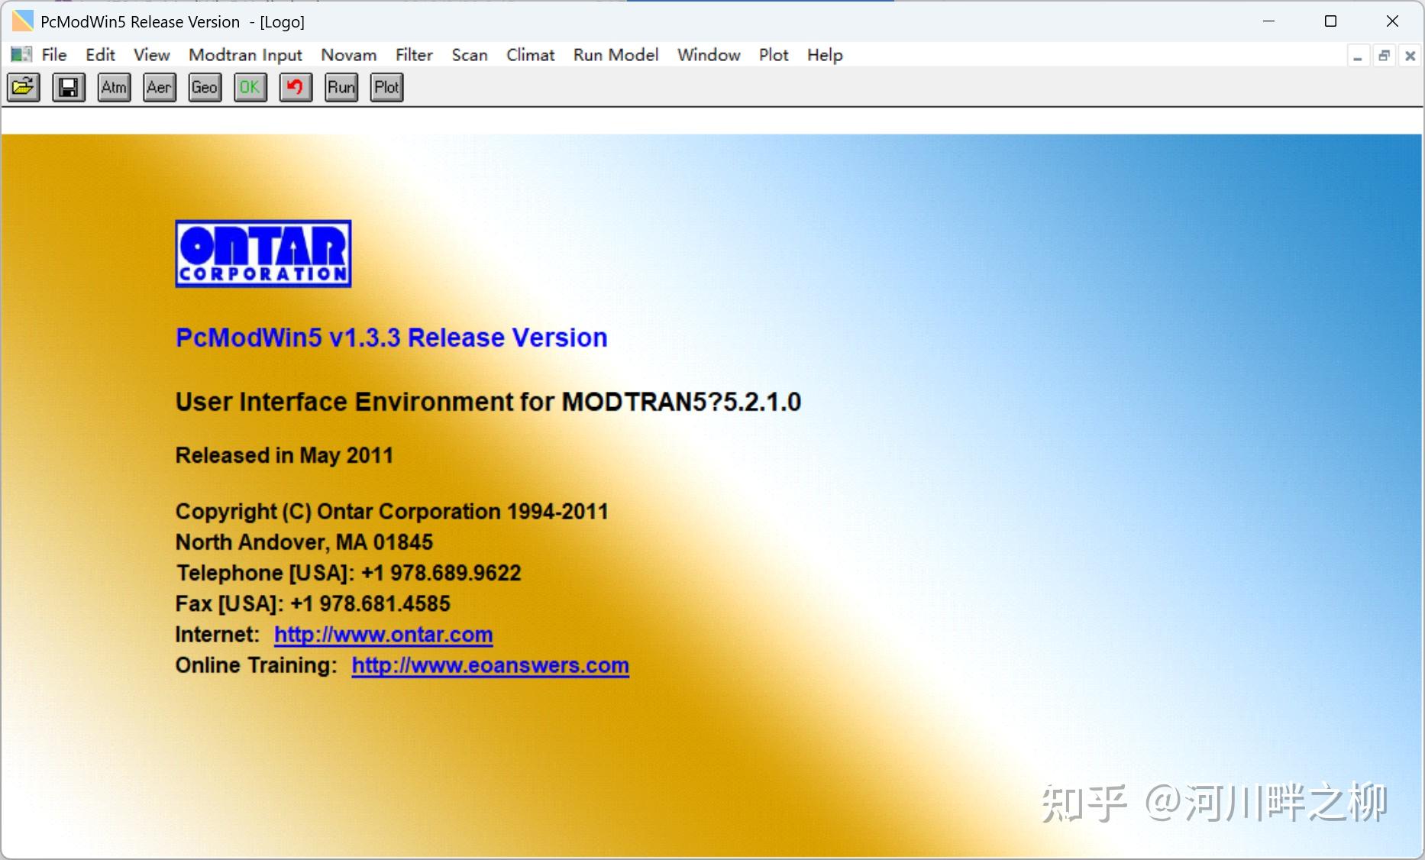Click the Plot toolbar button
Viewport: 1425px width, 860px height.
[x=386, y=87]
